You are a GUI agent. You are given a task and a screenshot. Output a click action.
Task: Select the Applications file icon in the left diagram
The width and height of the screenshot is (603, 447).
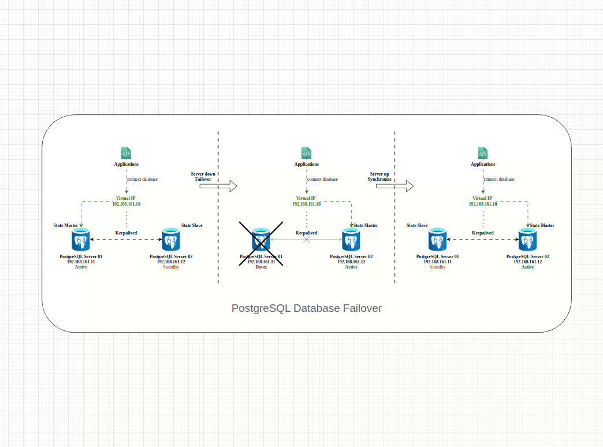tap(126, 152)
